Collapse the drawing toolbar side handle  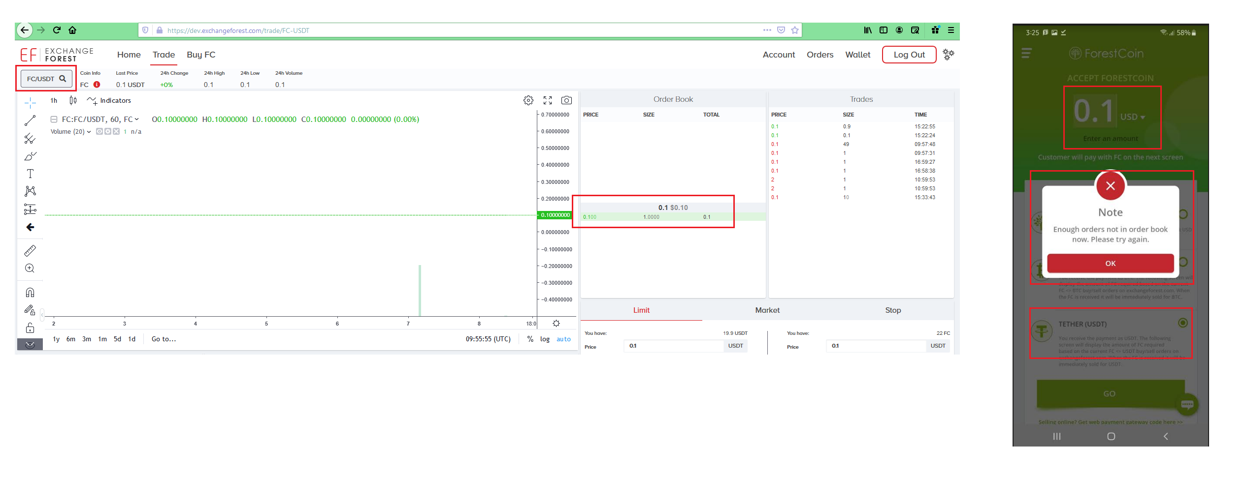click(42, 315)
